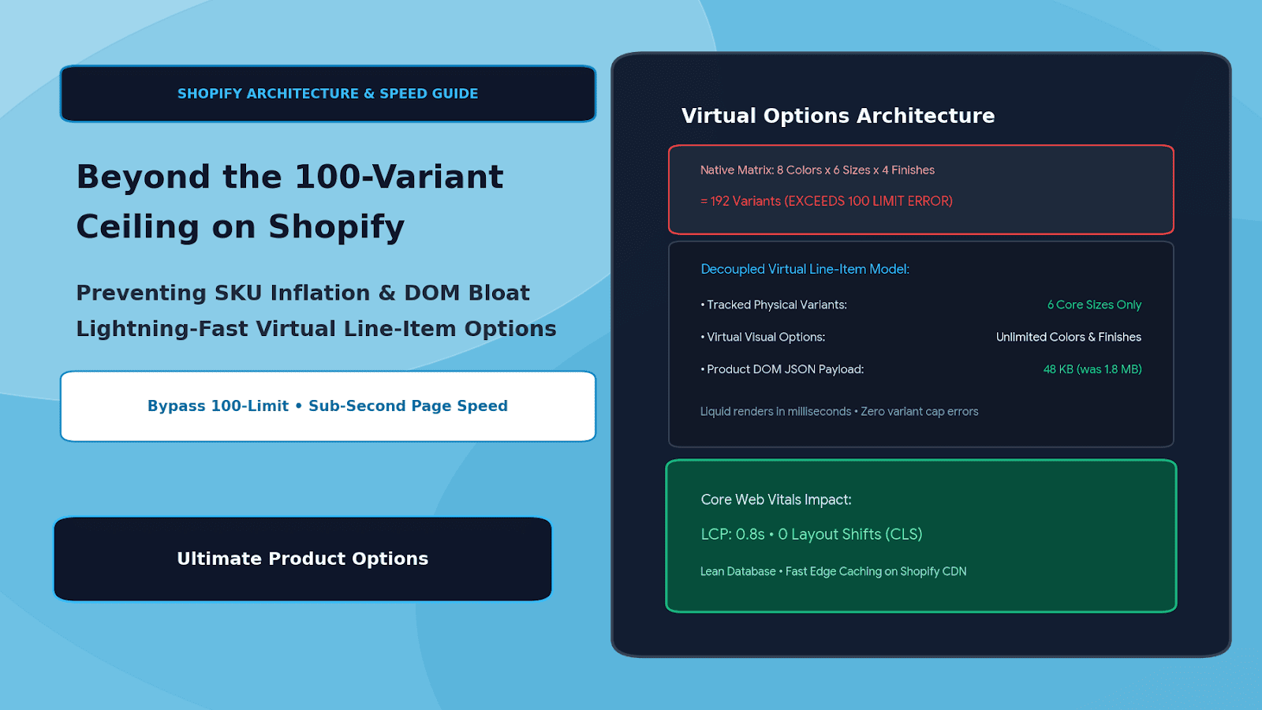Click the 6 Core Sizes Only value

tap(1094, 305)
